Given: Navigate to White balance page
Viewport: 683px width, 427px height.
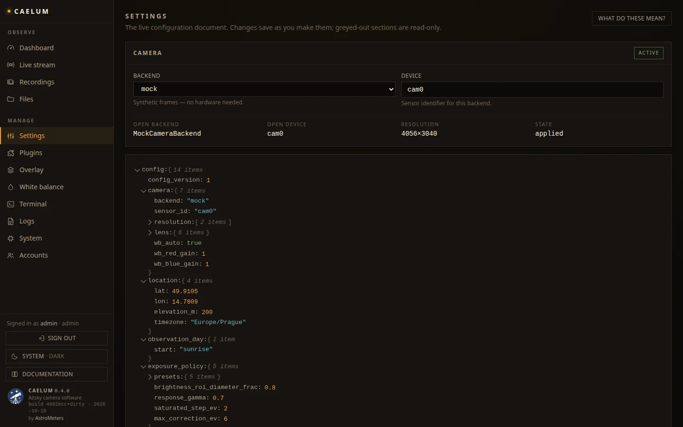Looking at the screenshot, I should [56, 187].
